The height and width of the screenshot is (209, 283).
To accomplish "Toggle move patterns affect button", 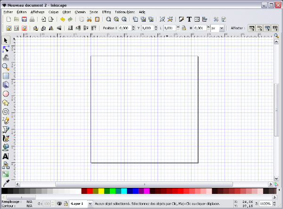I will [275, 28].
